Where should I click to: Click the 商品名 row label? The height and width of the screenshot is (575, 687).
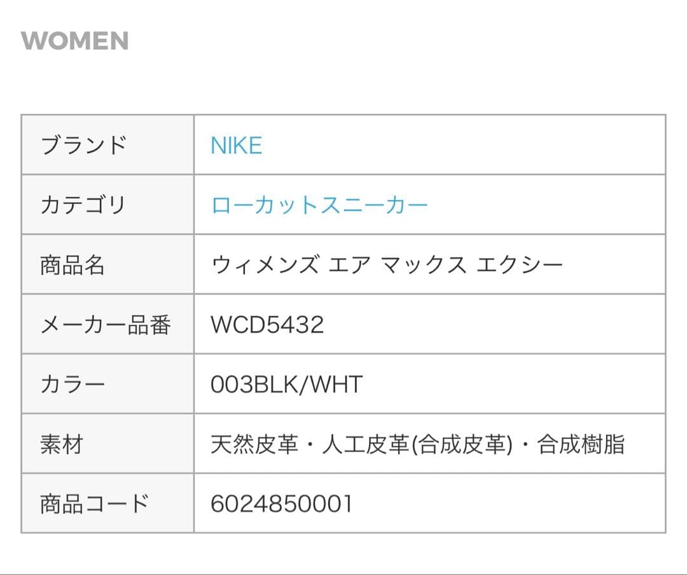point(72,265)
